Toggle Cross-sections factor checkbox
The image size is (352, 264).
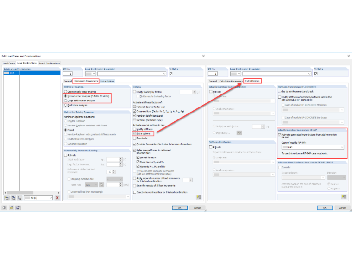[134, 111]
